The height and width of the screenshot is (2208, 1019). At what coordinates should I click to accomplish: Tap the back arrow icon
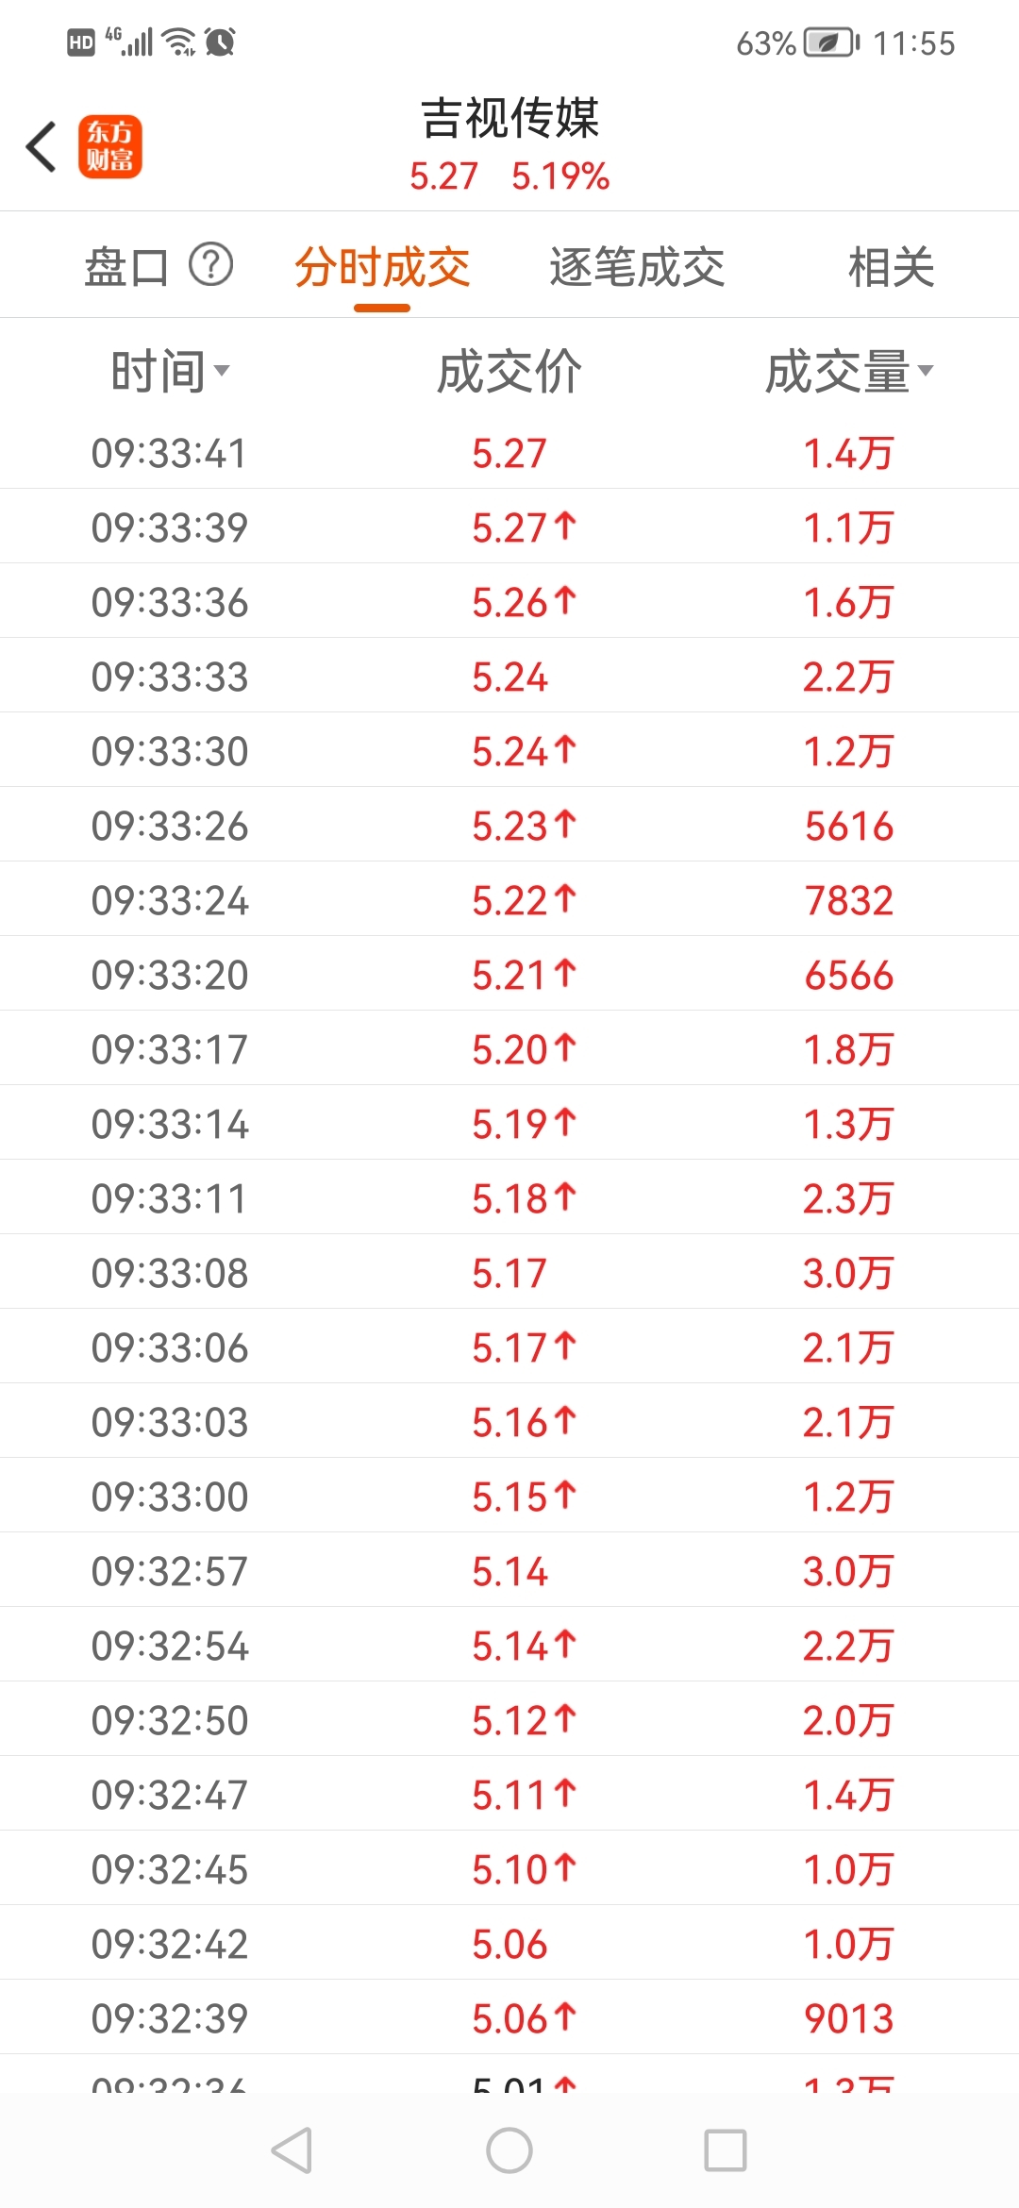pyautogui.click(x=42, y=147)
